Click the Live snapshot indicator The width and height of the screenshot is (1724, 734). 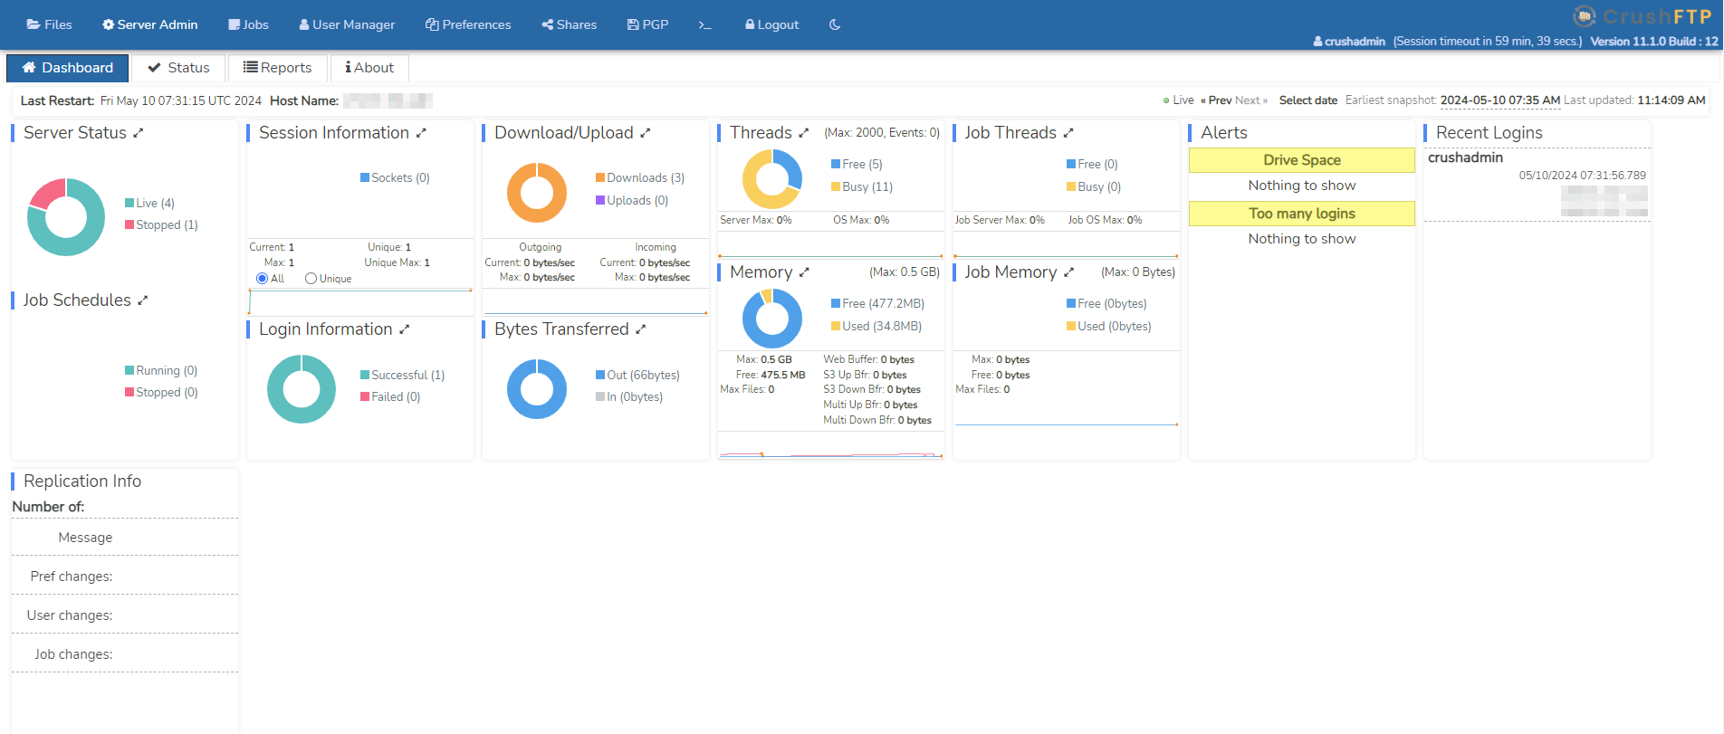1178,100
